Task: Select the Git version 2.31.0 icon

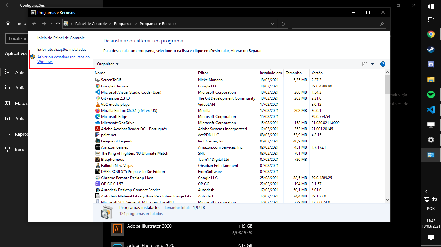Action: point(98,98)
